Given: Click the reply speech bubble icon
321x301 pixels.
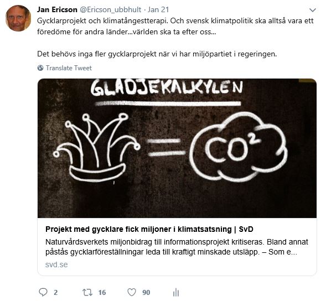Looking at the screenshot, I should coord(43,292).
